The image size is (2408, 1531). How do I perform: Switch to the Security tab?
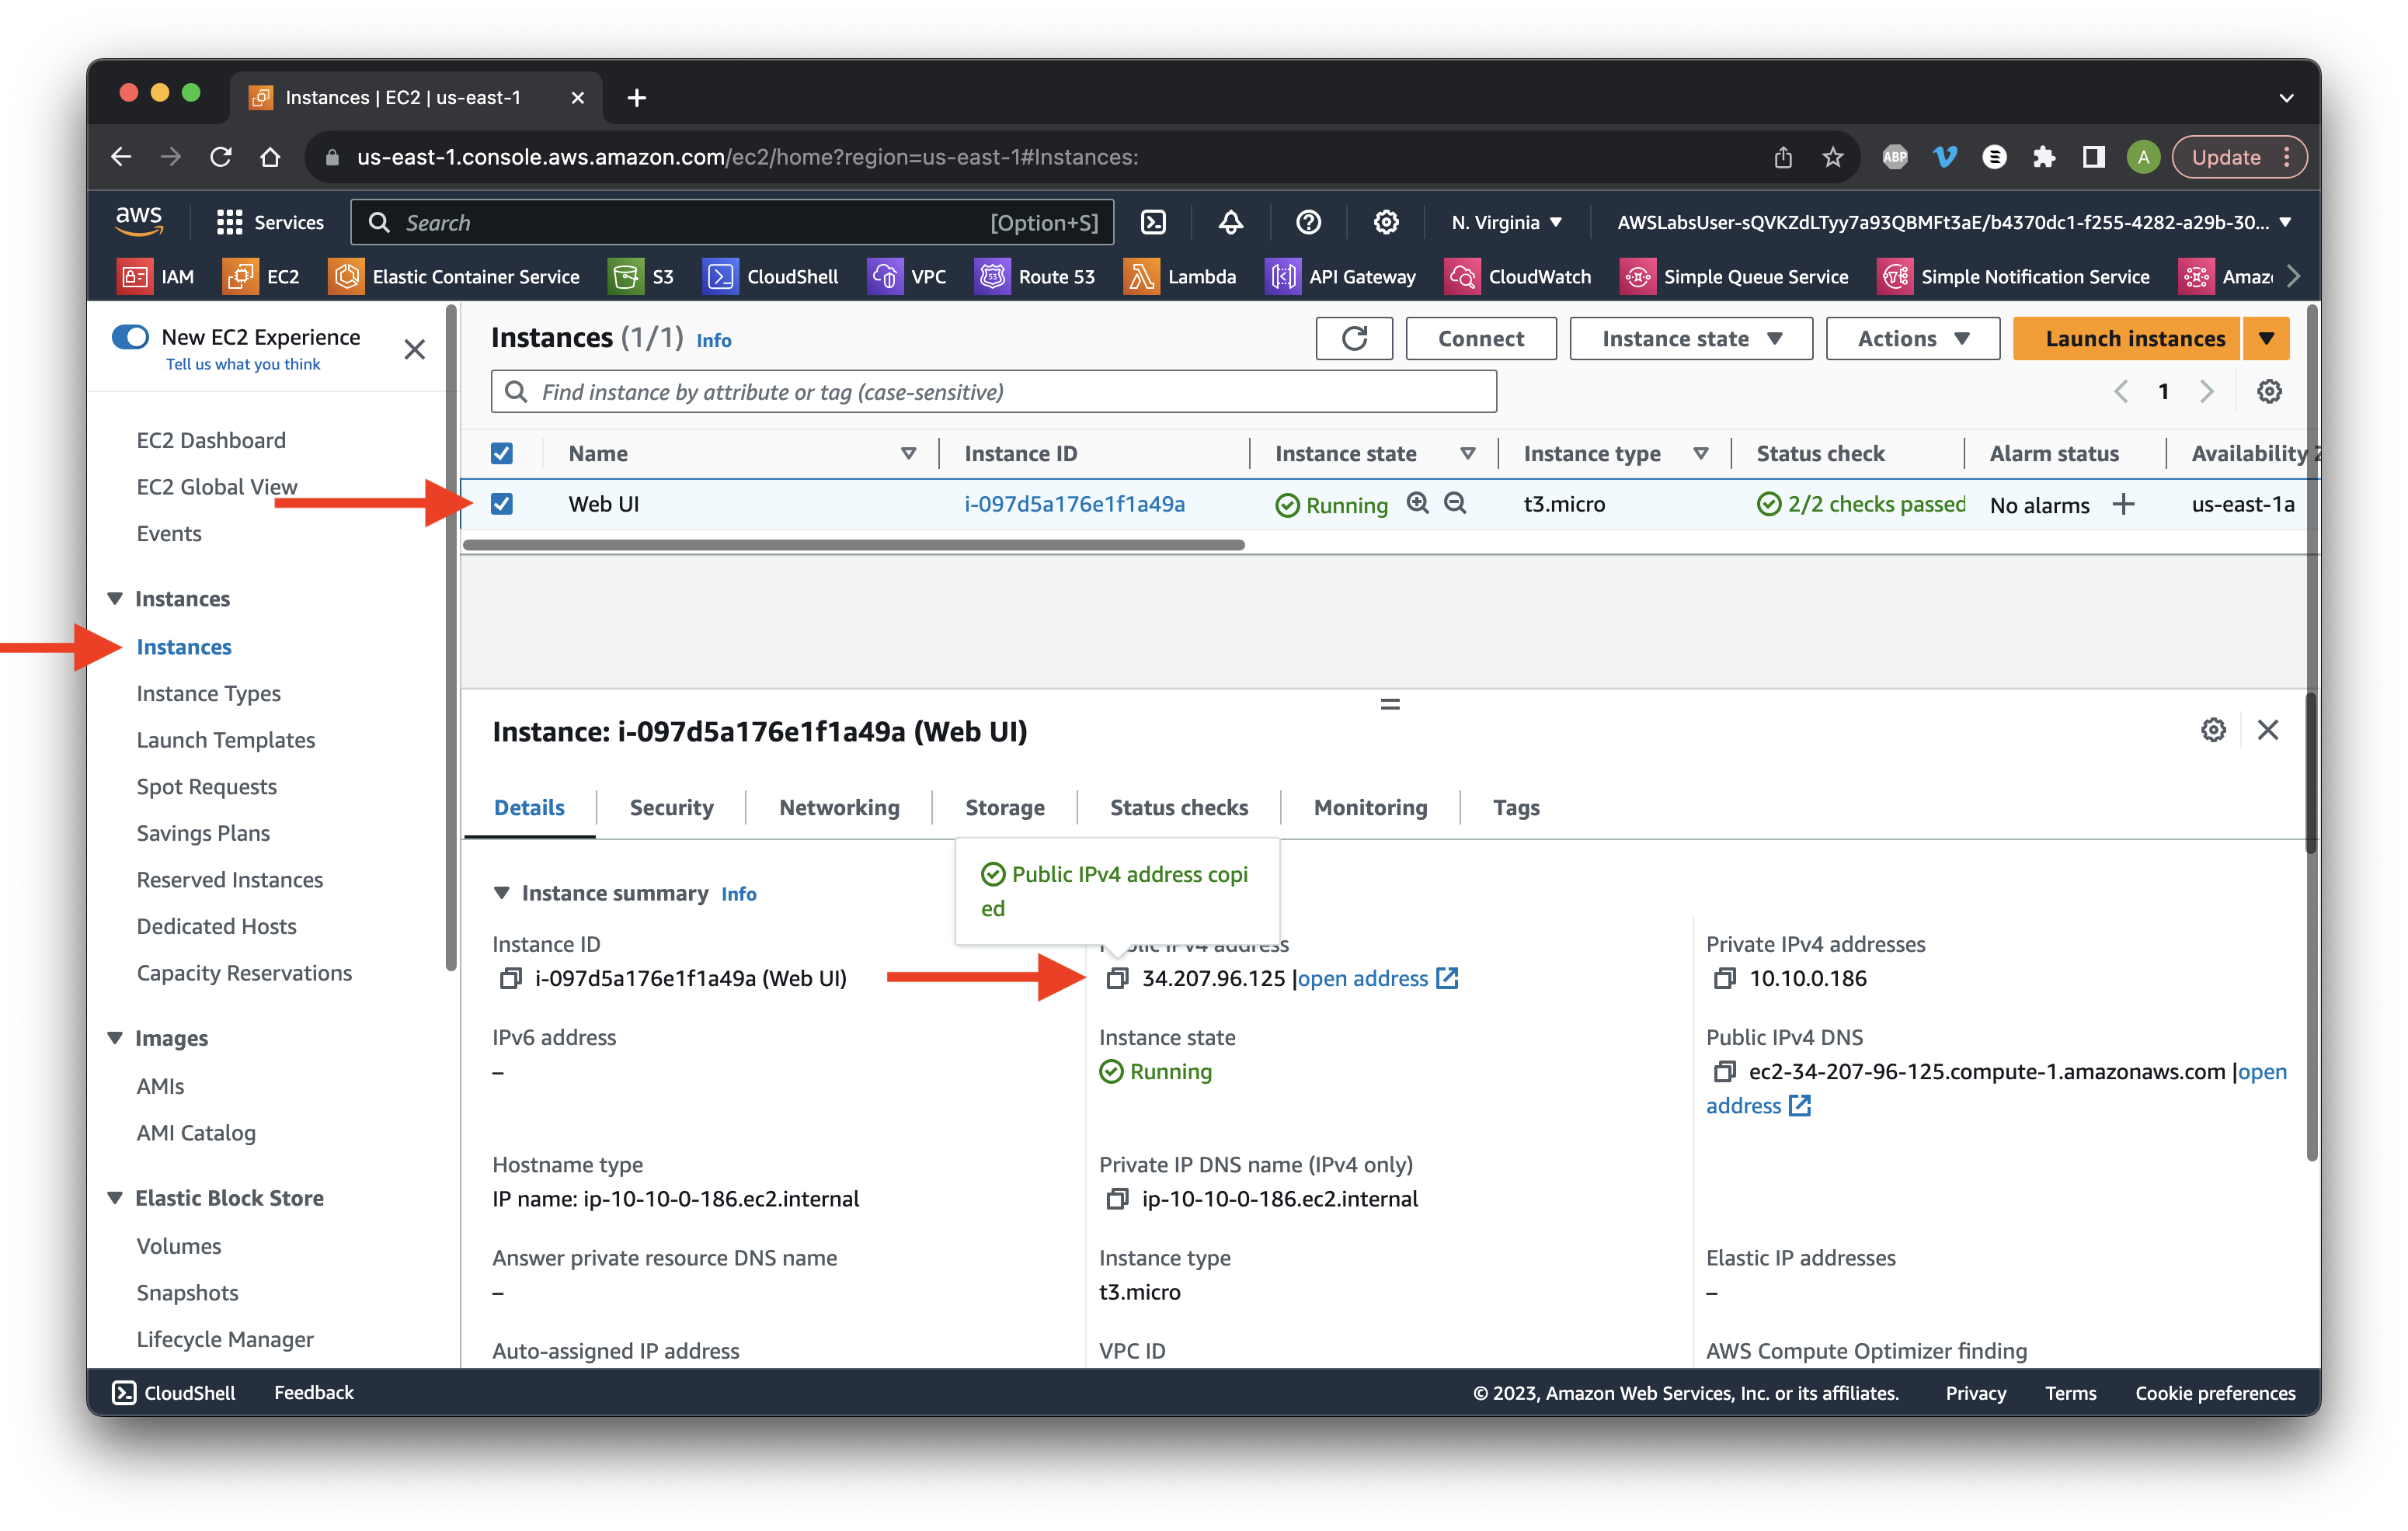click(671, 807)
